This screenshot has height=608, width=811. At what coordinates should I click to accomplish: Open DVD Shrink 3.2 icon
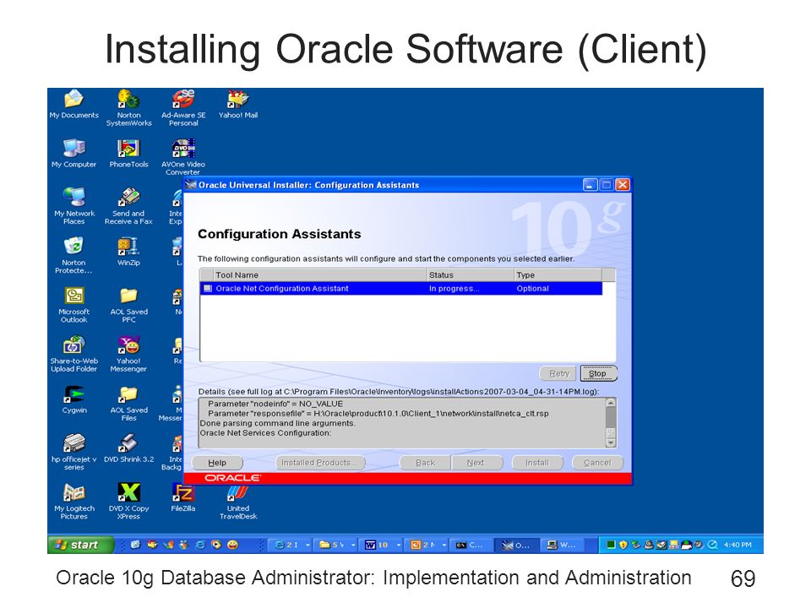point(128,448)
